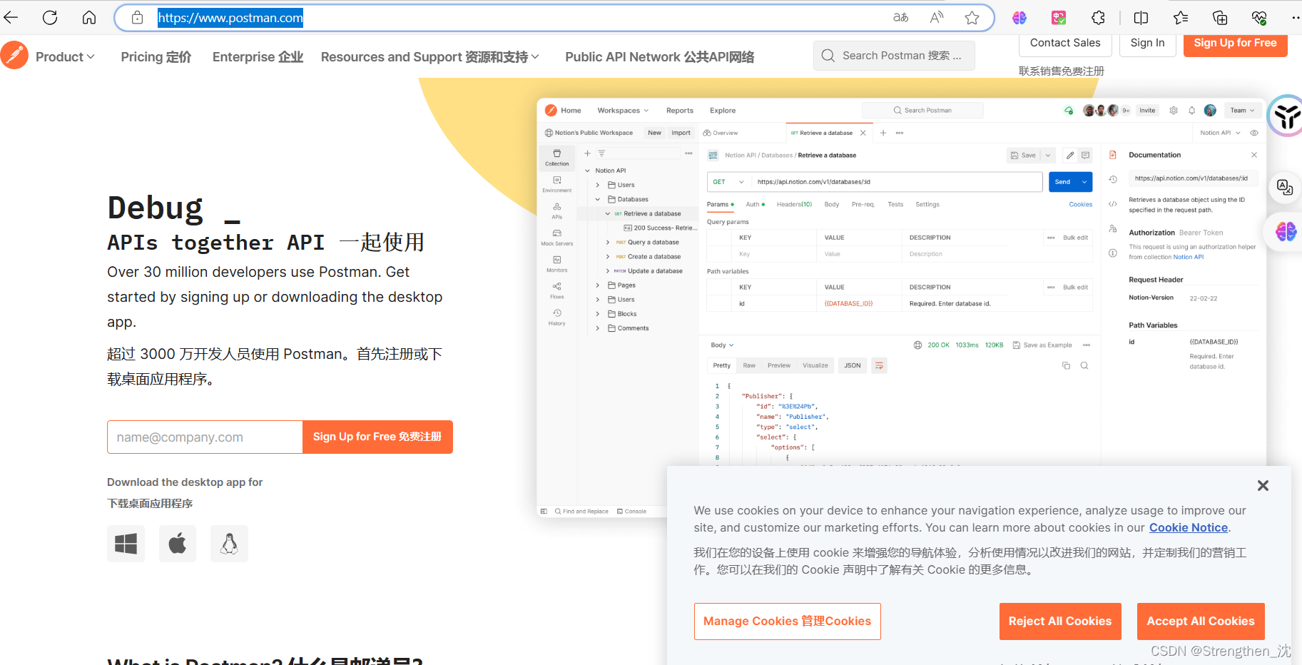Screen dimensions: 1302x665
Task: Open the browser essentials heart icon
Action: [x=1259, y=17]
